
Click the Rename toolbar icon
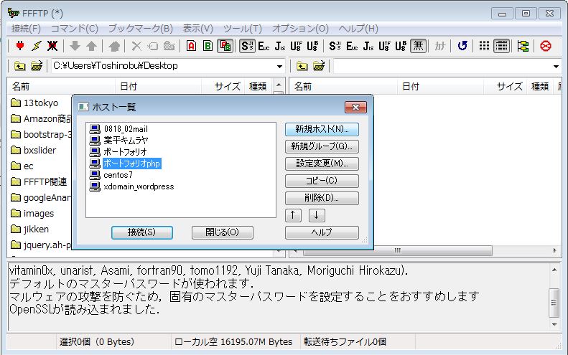(153, 46)
